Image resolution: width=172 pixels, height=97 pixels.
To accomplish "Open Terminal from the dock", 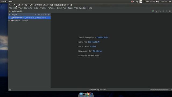I will click(84, 94).
